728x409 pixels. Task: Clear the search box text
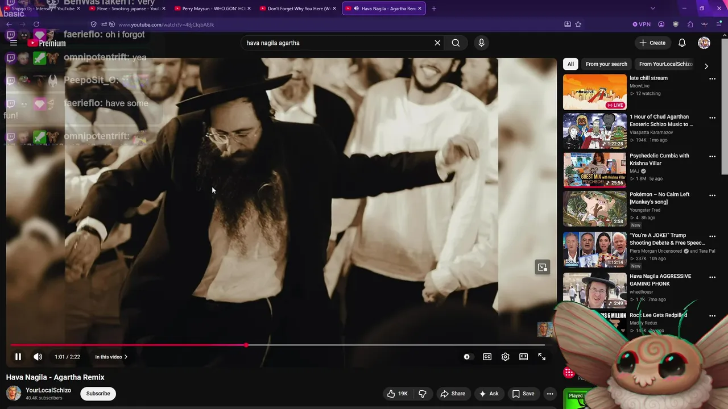(x=437, y=43)
